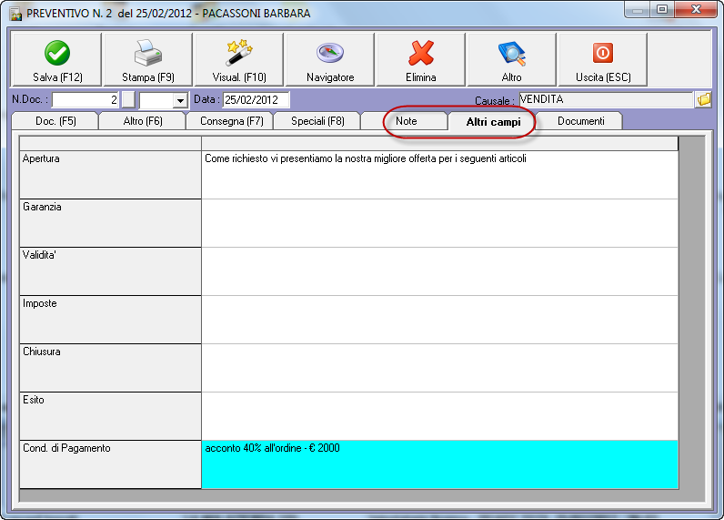The image size is (724, 520).
Task: Click the Data field showing 25/02/2012
Action: point(256,100)
